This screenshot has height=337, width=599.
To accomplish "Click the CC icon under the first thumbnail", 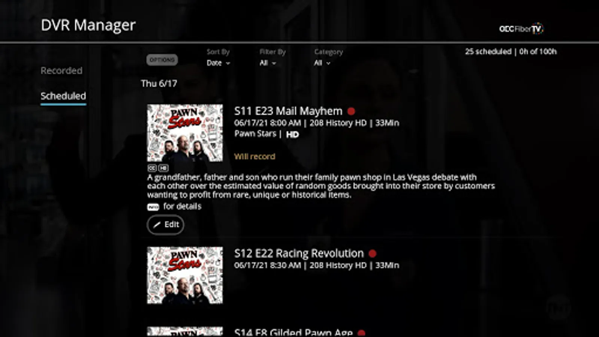I will click(152, 168).
